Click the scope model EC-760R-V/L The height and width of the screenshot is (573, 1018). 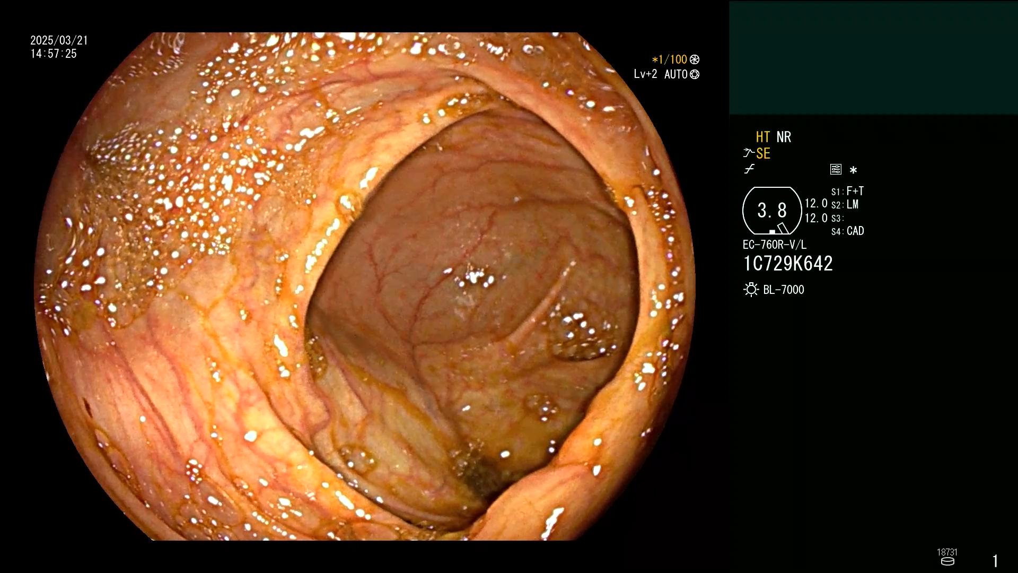(x=775, y=245)
